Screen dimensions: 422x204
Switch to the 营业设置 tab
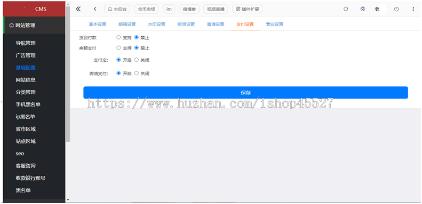tap(275, 24)
